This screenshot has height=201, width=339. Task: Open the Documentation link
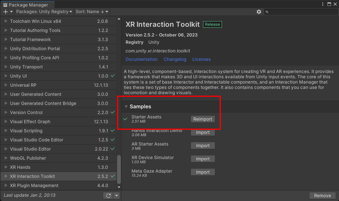(x=142, y=59)
